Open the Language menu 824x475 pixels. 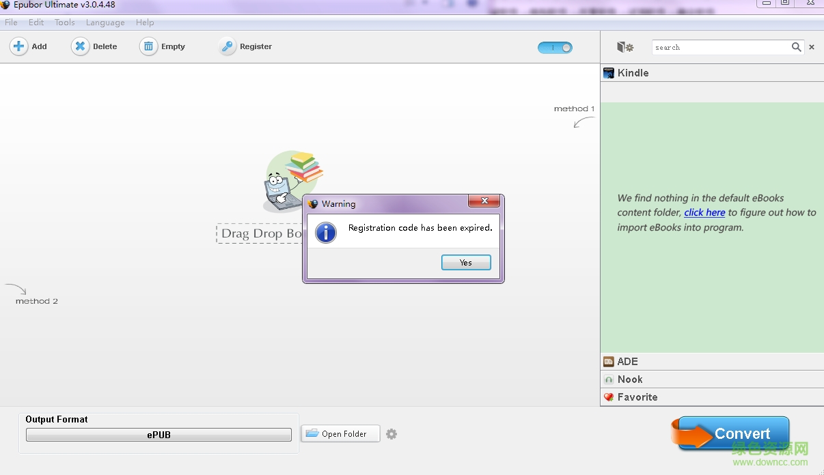pos(105,22)
